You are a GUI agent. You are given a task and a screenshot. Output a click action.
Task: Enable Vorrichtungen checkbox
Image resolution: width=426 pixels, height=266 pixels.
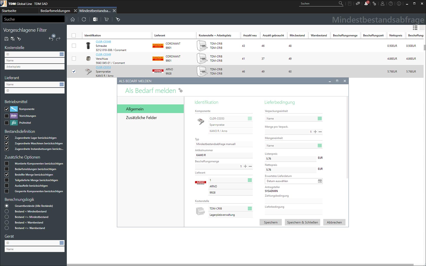coord(7,116)
